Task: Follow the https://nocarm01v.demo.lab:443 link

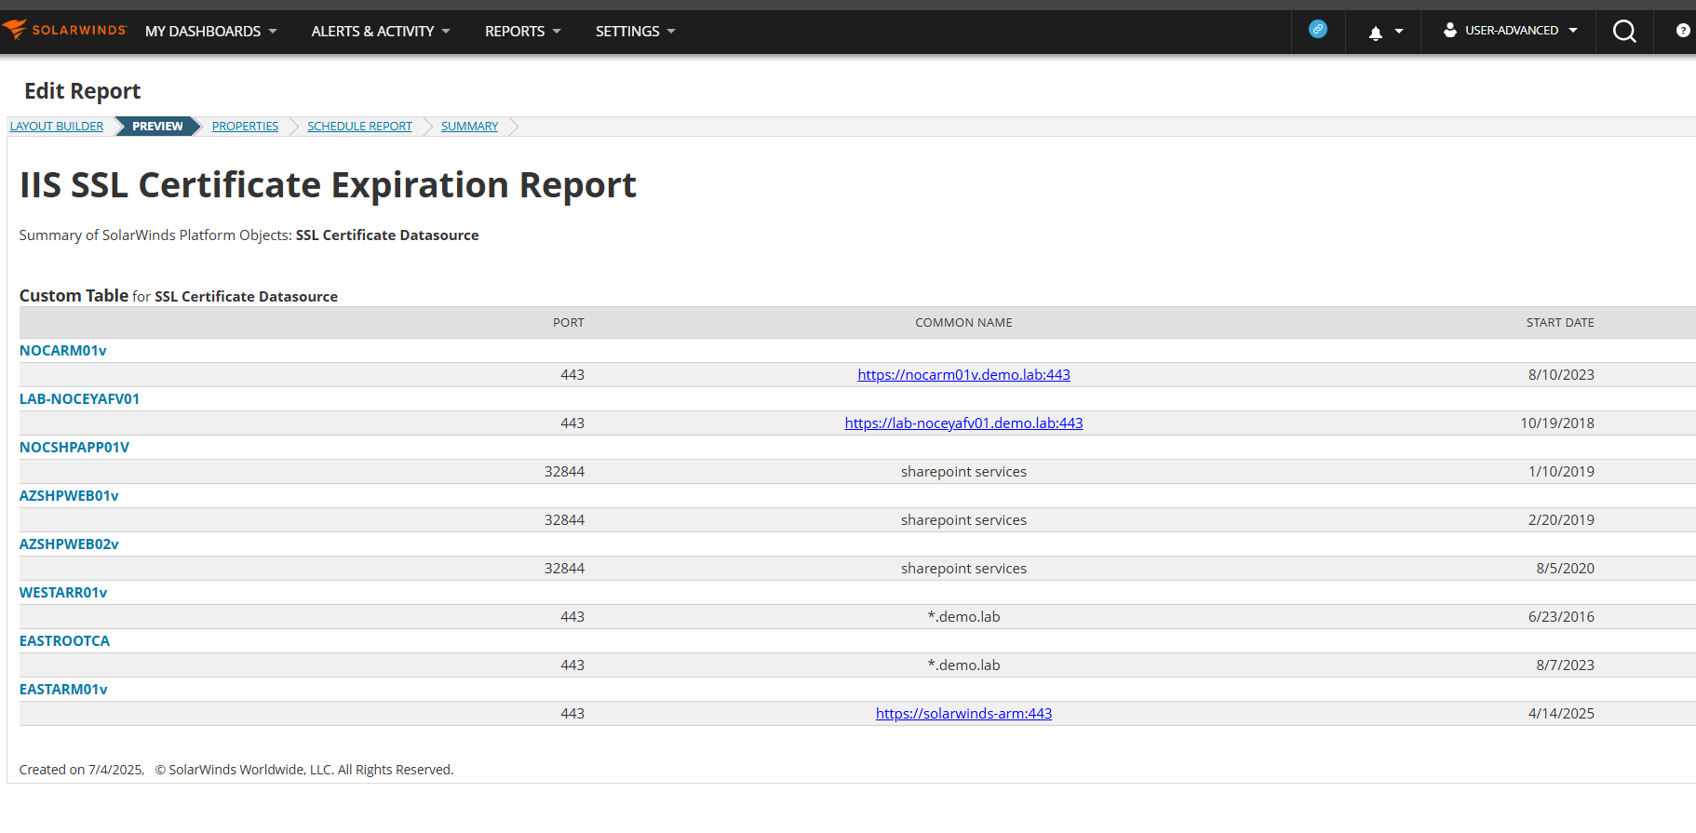Action: point(963,375)
